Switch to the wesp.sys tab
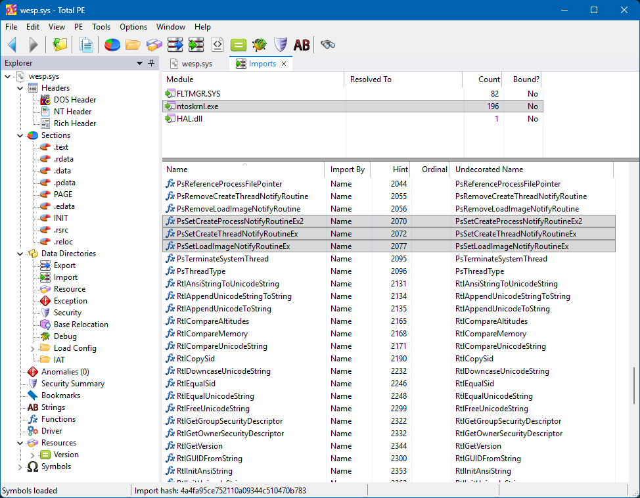Screen dimensions: 640x498 197,64
